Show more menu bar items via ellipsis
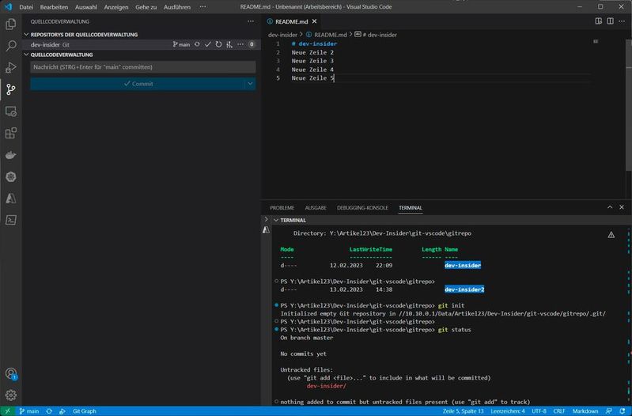 pyautogui.click(x=202, y=7)
